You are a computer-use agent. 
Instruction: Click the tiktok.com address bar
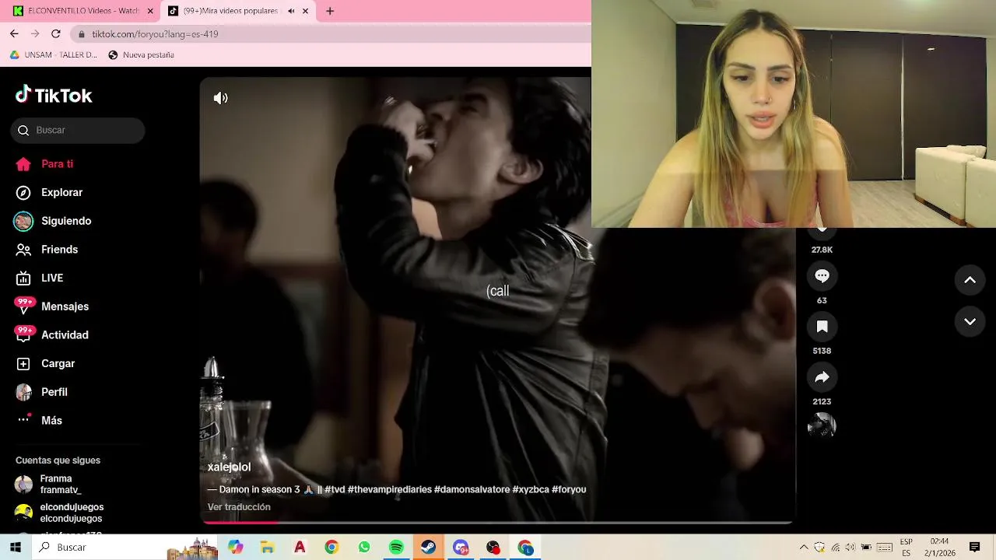pyautogui.click(x=331, y=34)
